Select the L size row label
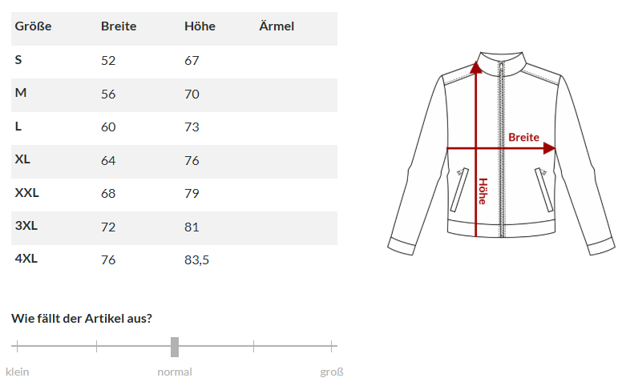630x386 pixels. click(18, 127)
